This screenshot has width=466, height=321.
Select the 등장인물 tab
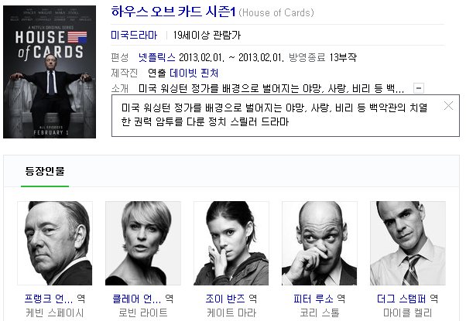click(x=45, y=171)
